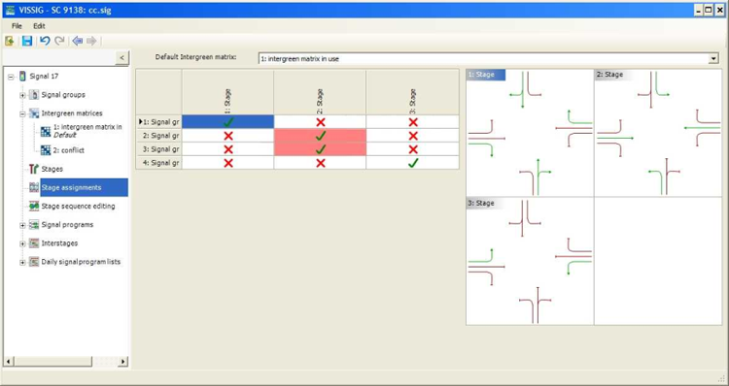
Task: Open the Edit menu
Action: (x=39, y=26)
